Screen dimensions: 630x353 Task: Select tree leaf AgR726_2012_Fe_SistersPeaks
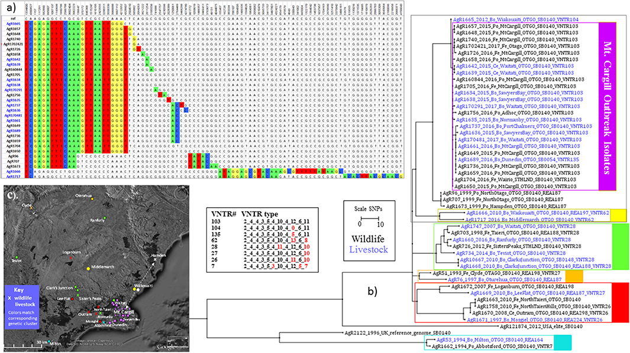516,246
